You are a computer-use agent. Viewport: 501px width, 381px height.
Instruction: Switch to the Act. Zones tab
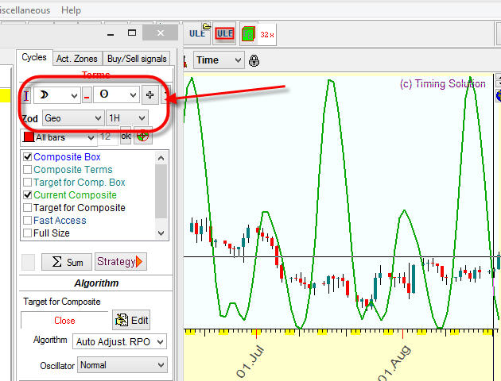point(76,59)
